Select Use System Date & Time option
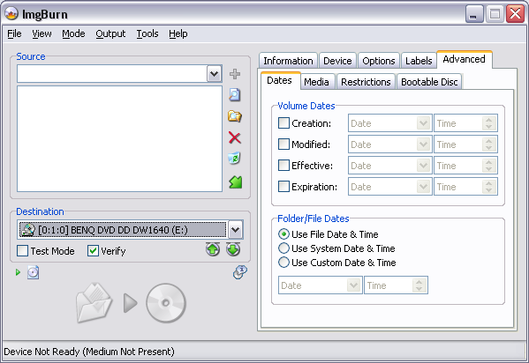 (x=283, y=248)
